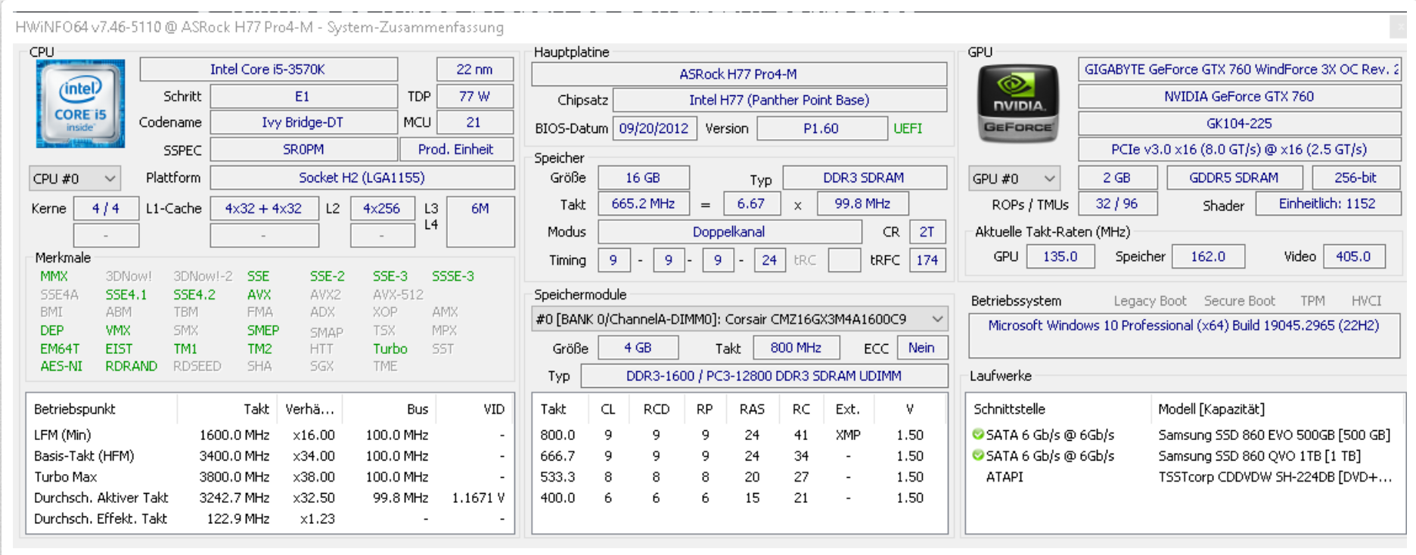Click the Samsung SSD 860 EVO status icon
The image size is (1416, 555).
pos(978,435)
